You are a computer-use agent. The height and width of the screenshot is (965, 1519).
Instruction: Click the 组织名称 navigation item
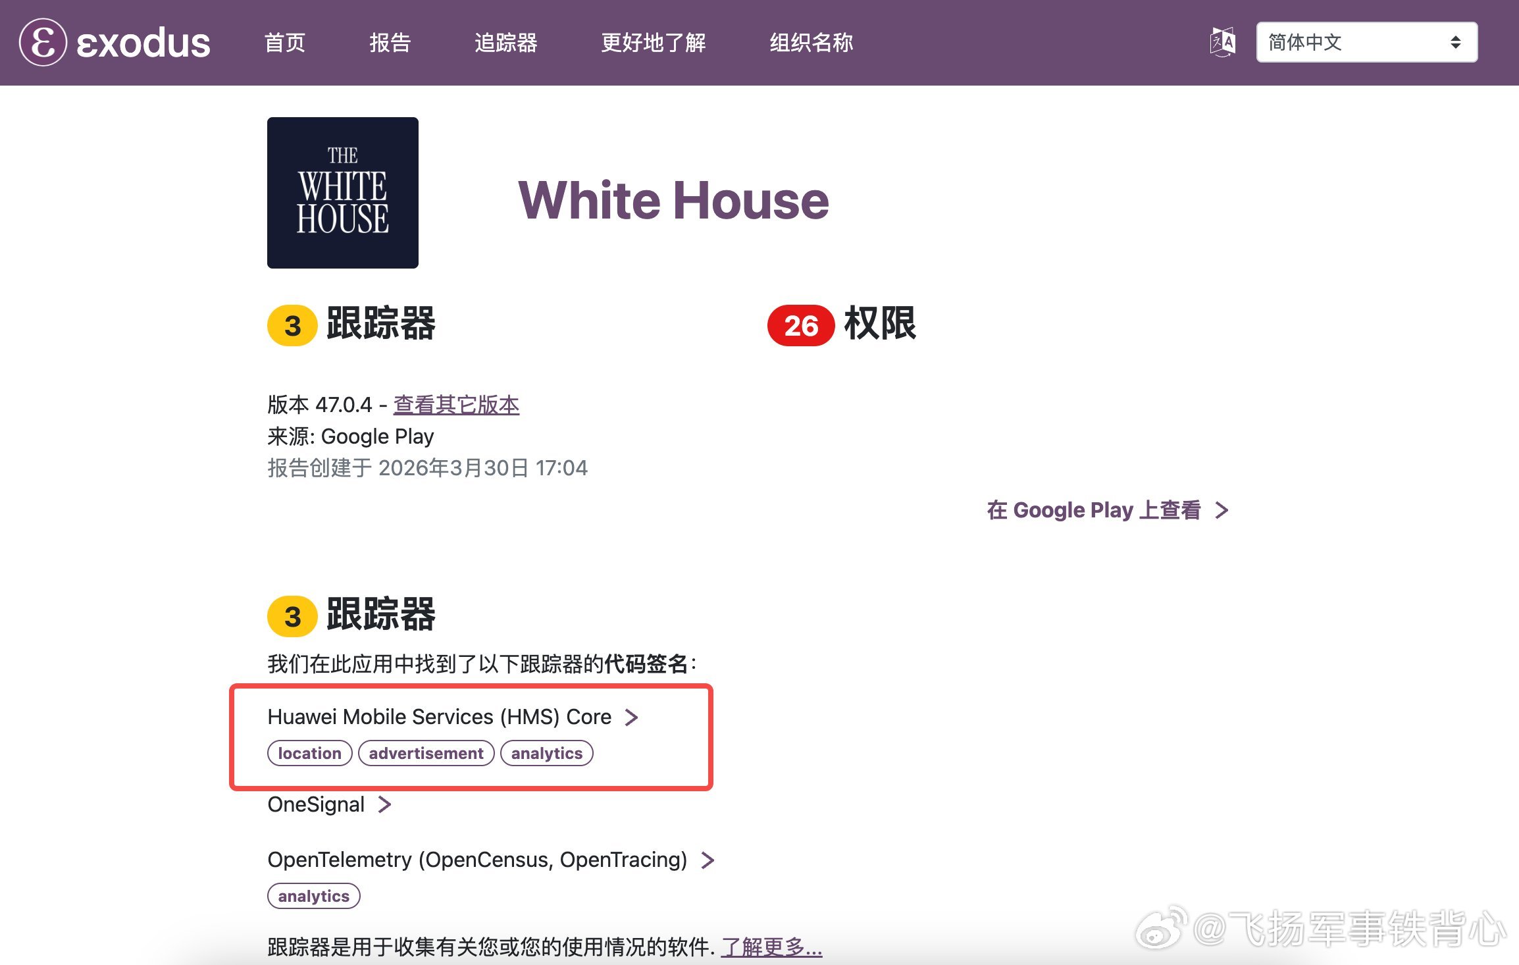click(x=811, y=42)
